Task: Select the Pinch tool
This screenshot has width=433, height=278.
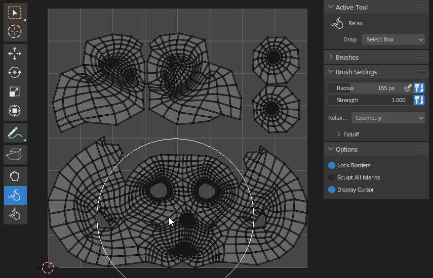Action: point(15,214)
